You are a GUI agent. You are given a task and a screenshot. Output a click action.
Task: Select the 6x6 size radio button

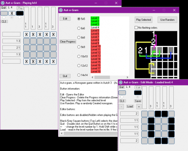[x=79, y=28]
